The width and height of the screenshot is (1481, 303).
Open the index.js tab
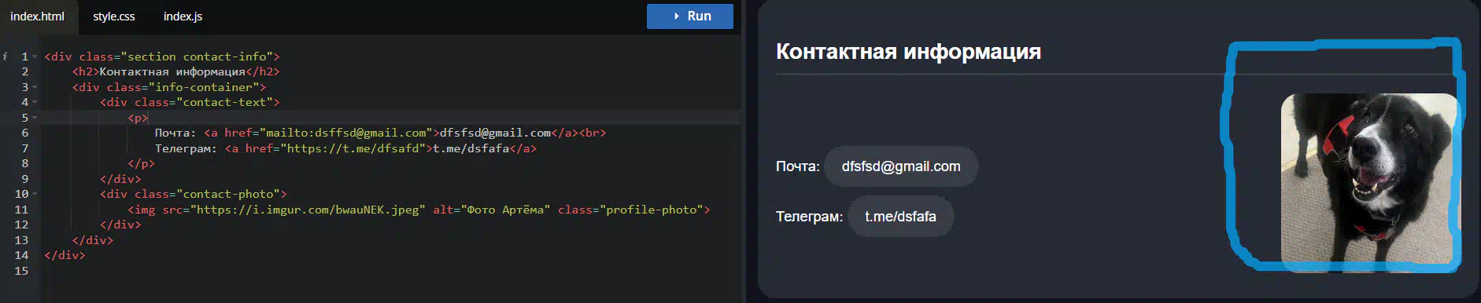pos(183,16)
